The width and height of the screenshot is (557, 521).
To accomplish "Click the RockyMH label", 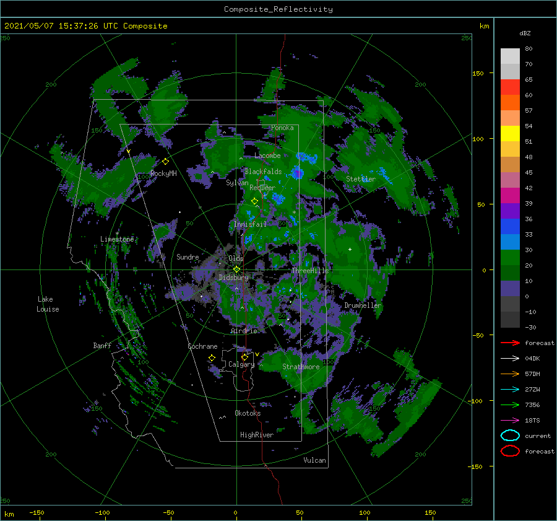I will point(163,173).
